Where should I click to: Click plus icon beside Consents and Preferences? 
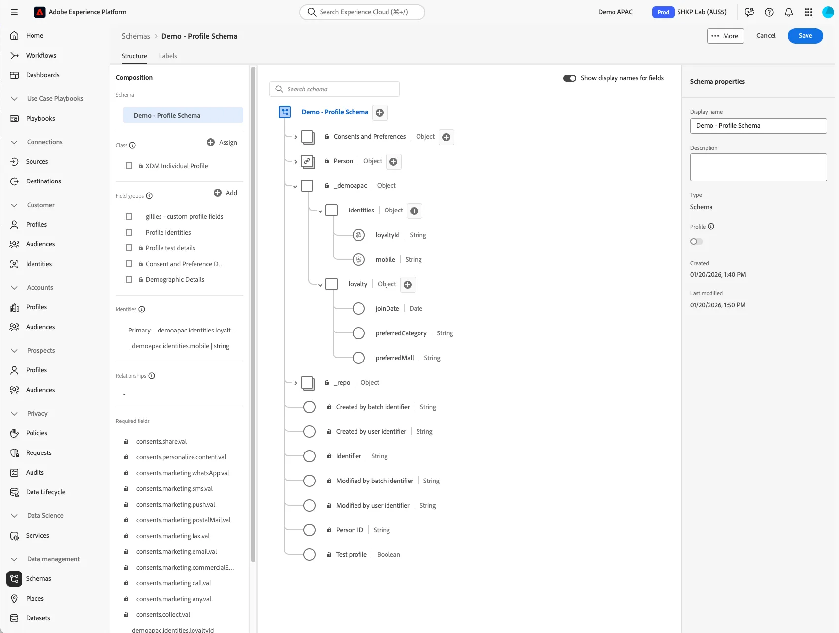click(446, 137)
